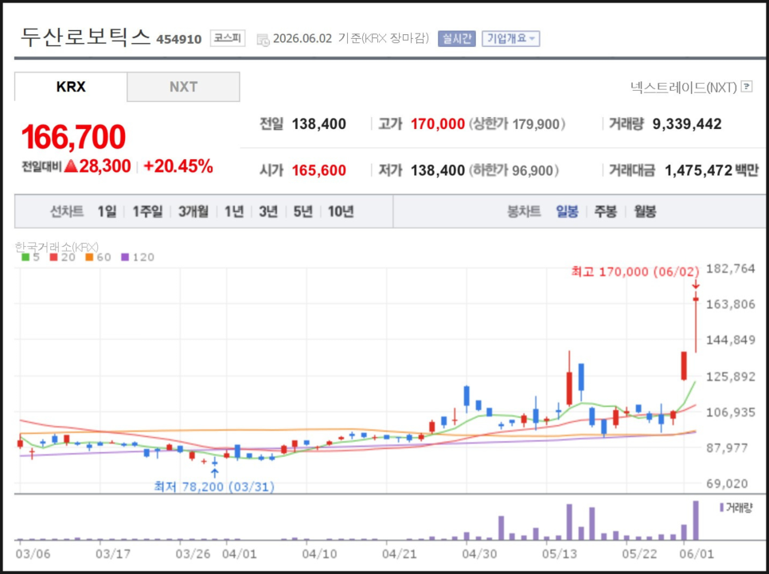Select the 10년 line chart period
Screen dimensions: 769x574
341,212
